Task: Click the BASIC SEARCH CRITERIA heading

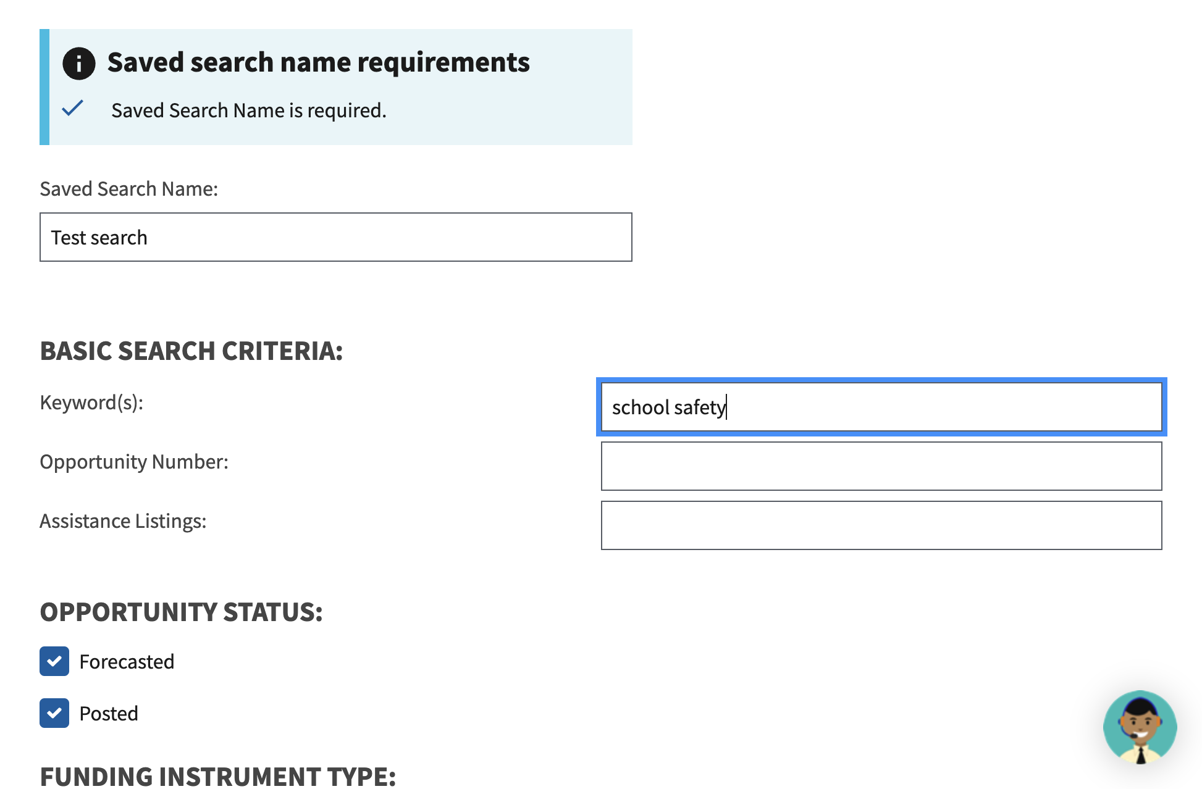Action: tap(191, 351)
